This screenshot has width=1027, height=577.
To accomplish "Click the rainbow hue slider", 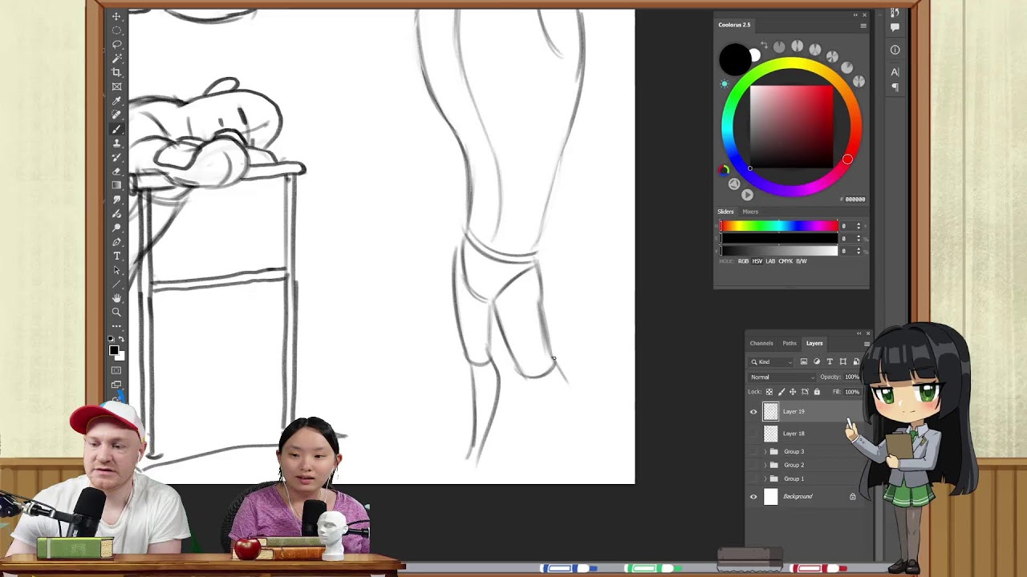I will coord(778,226).
